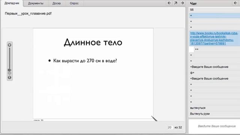Select the chat message '='
The height and width of the screenshot is (135, 240).
[x=214, y=102]
